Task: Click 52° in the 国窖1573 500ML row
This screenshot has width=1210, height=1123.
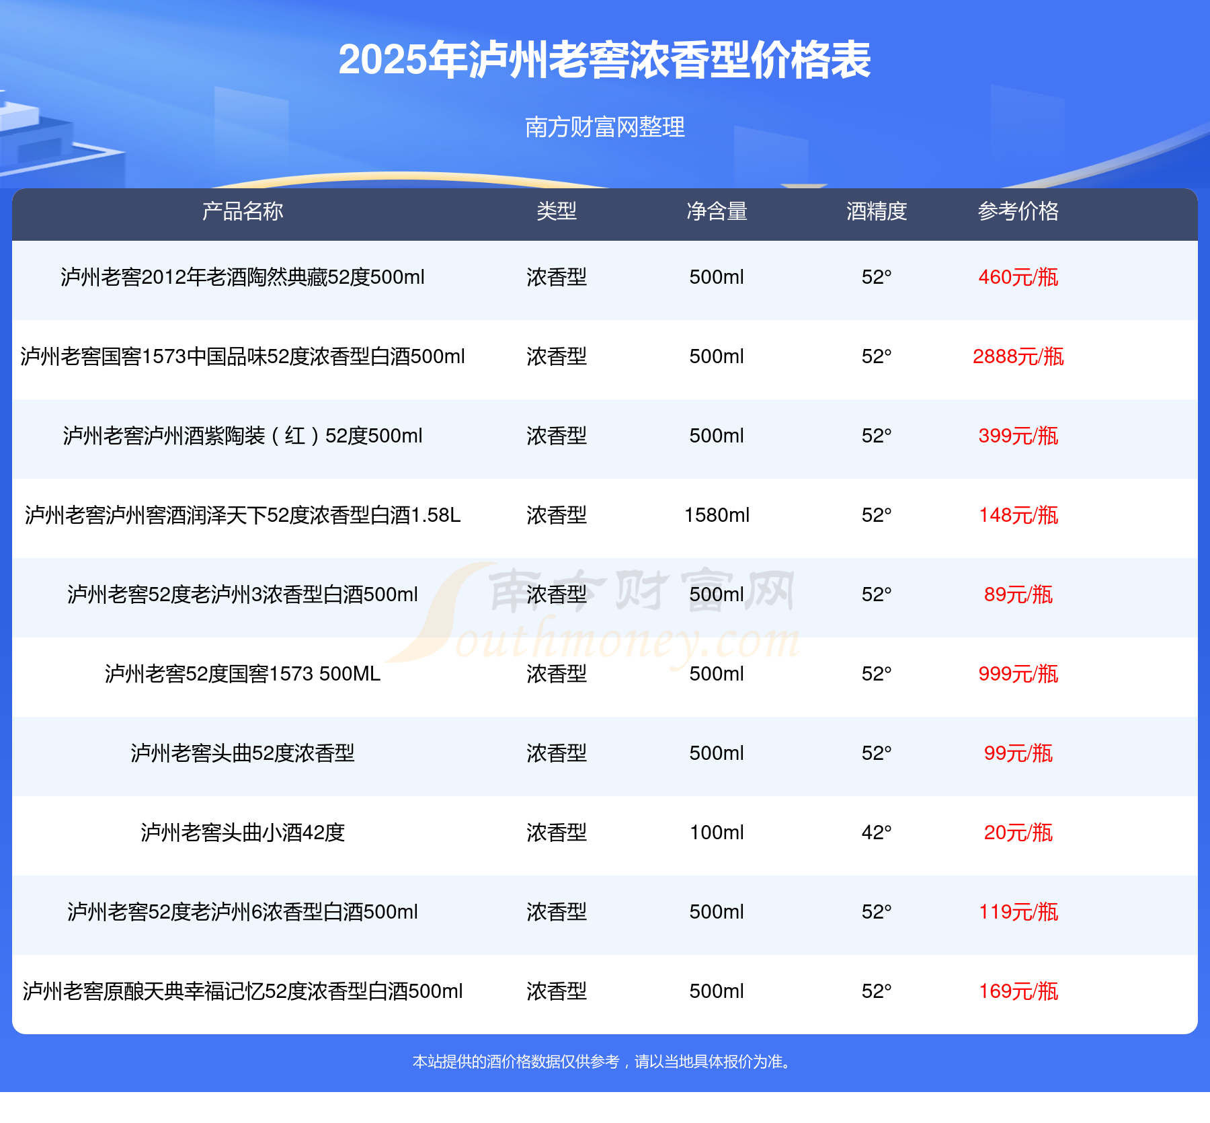Action: [877, 674]
